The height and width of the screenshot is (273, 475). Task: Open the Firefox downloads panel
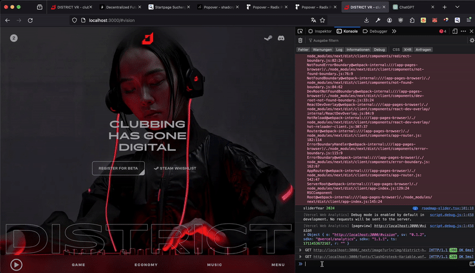[x=365, y=20]
